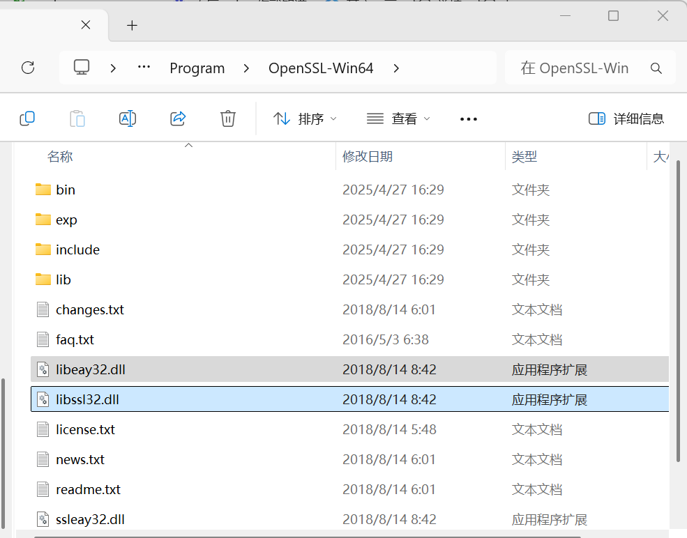The width and height of the screenshot is (687, 538).
Task: Click the 文件夹 type of lib row
Action: pos(531,279)
